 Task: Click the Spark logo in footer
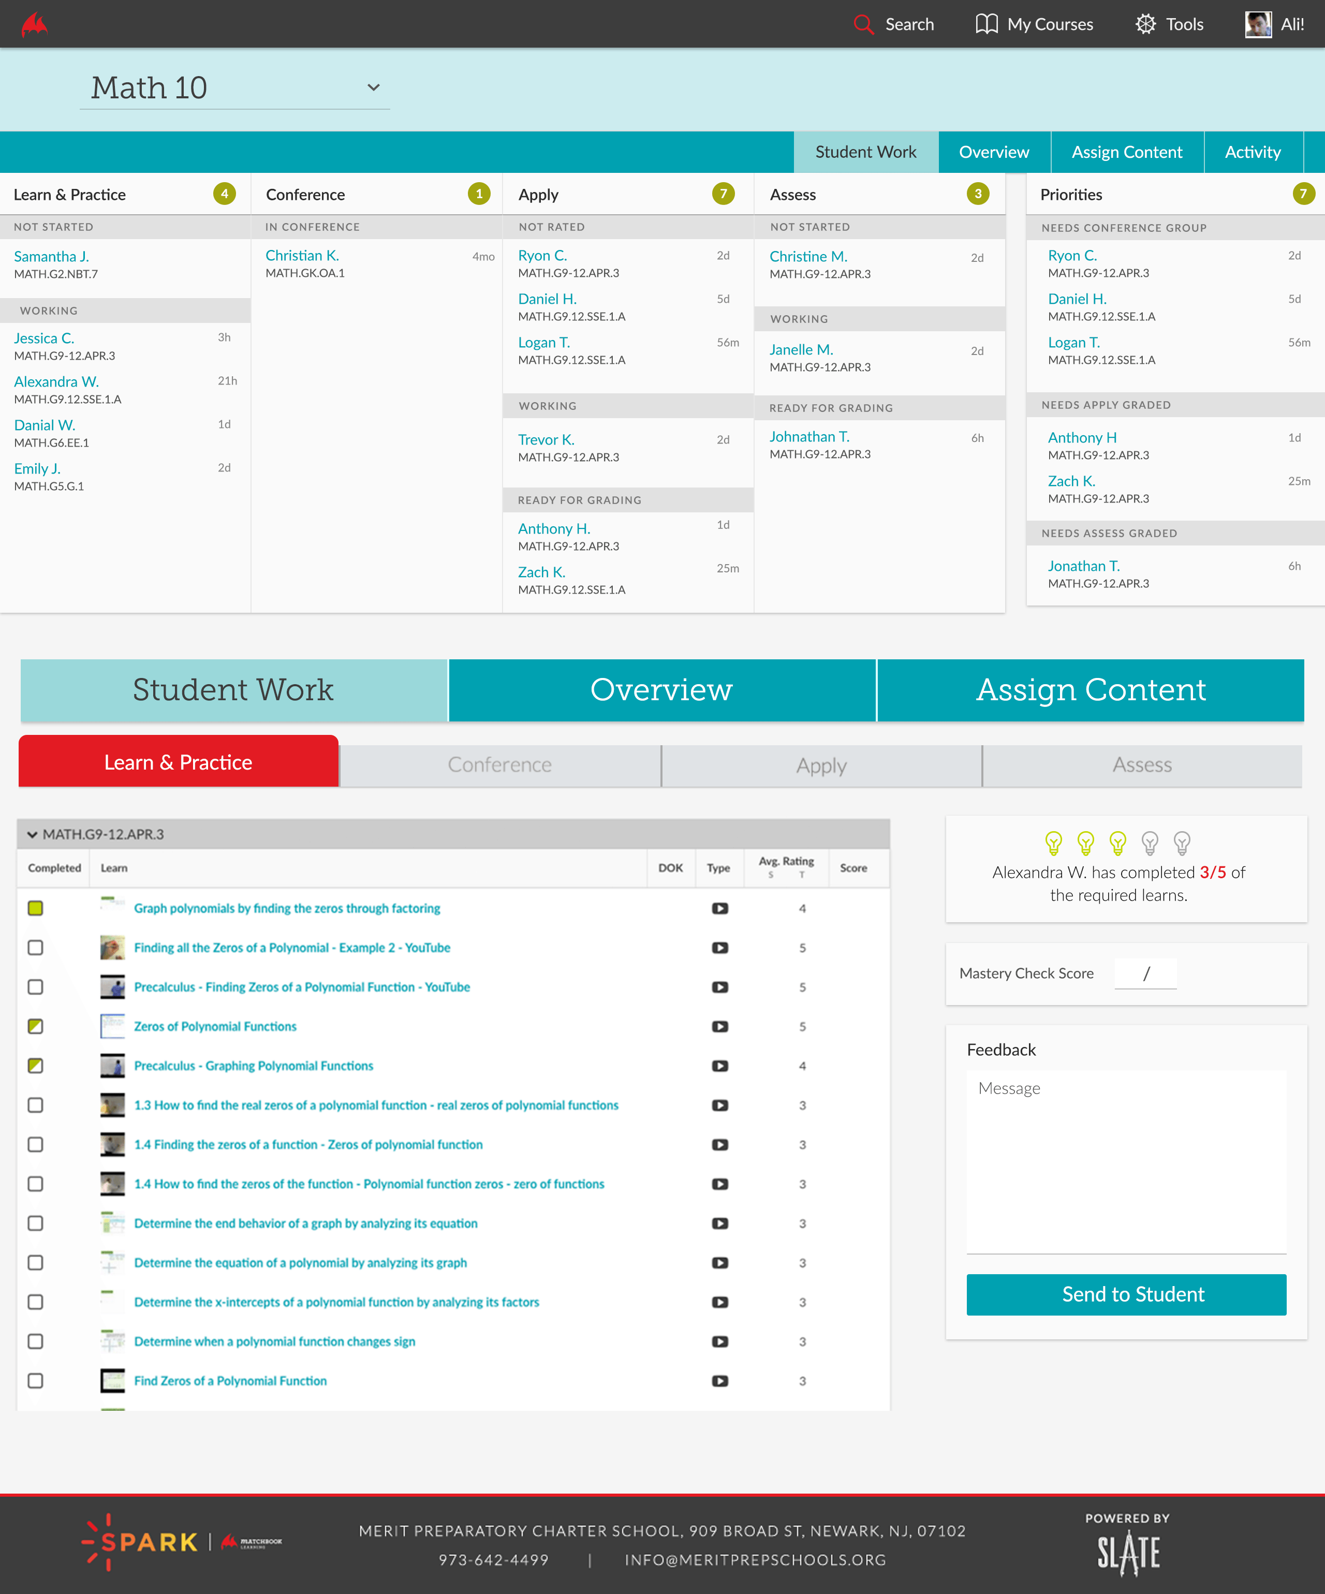point(140,1542)
